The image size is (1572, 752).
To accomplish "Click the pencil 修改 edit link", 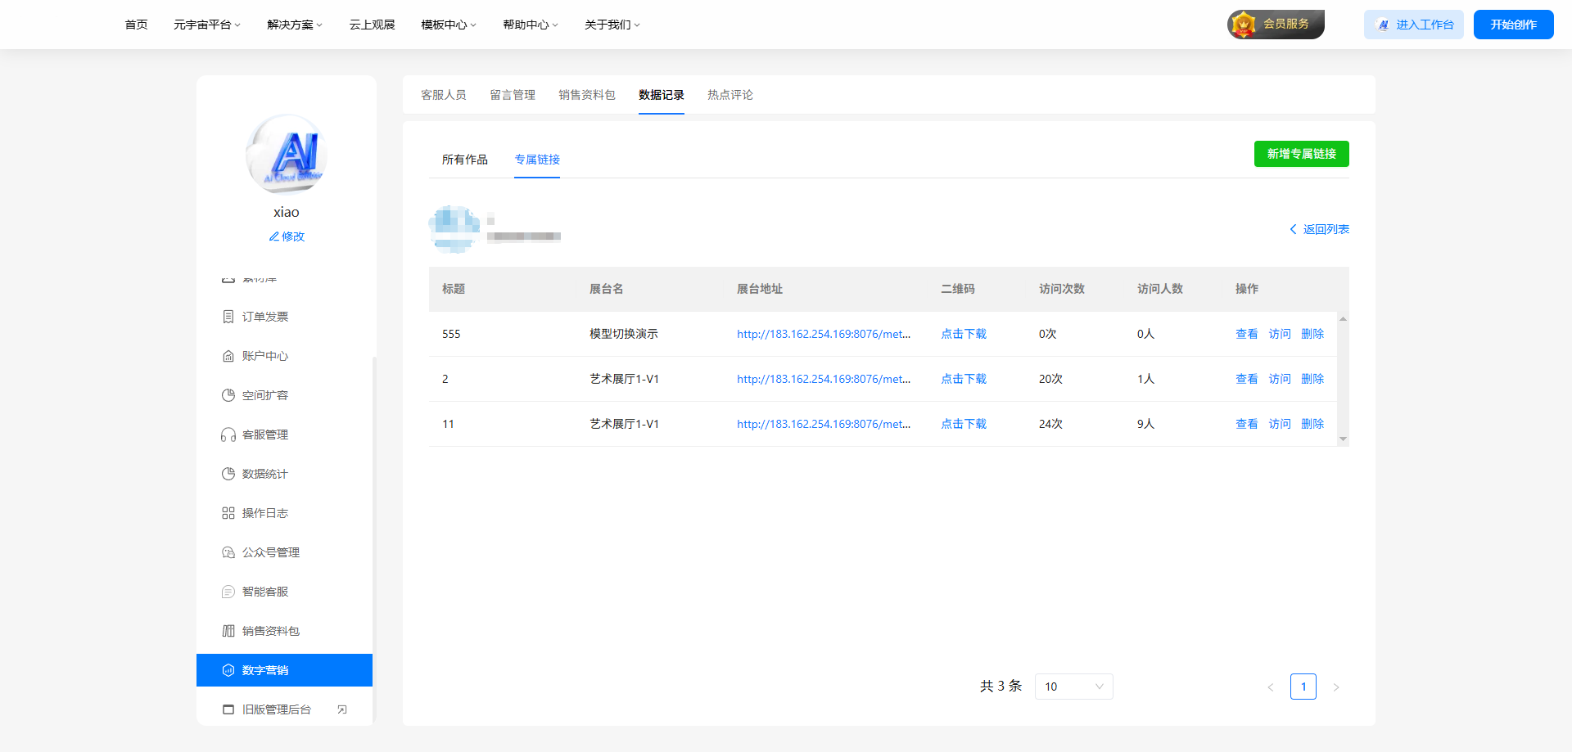I will (x=287, y=236).
